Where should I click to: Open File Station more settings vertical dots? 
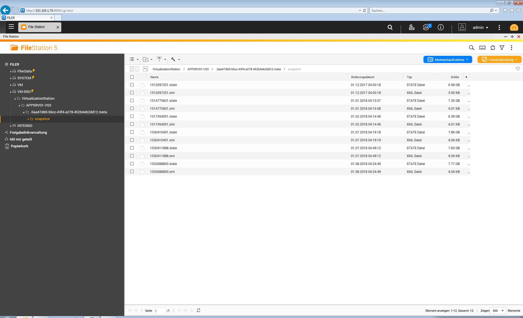tap(511, 48)
